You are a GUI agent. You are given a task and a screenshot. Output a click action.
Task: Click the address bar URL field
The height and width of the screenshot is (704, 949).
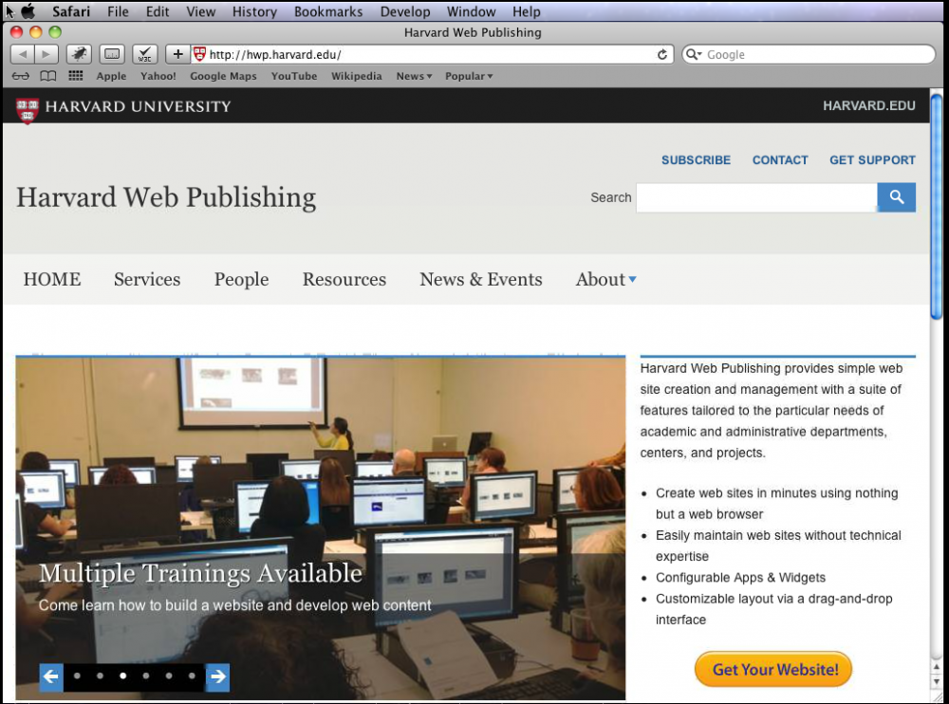(x=431, y=54)
